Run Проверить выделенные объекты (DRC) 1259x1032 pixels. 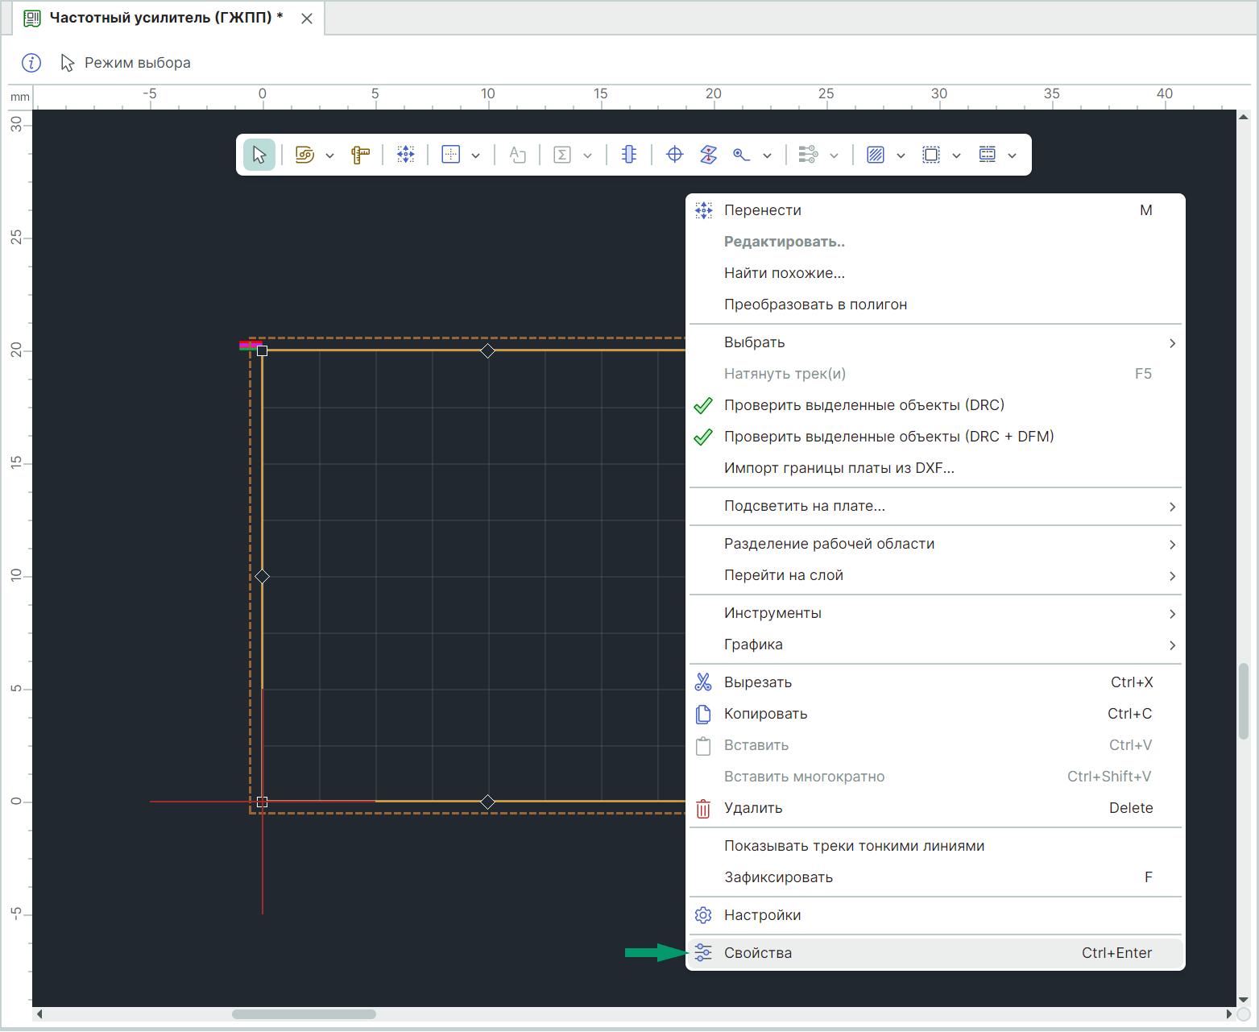pyautogui.click(x=863, y=405)
